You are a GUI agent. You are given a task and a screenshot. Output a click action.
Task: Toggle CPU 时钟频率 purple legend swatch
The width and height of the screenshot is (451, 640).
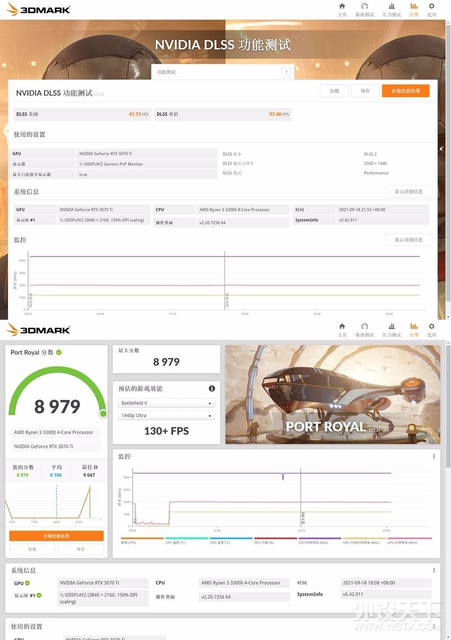(320, 539)
